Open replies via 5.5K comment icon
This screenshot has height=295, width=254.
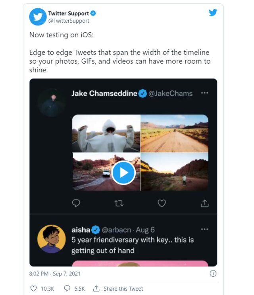(67, 289)
